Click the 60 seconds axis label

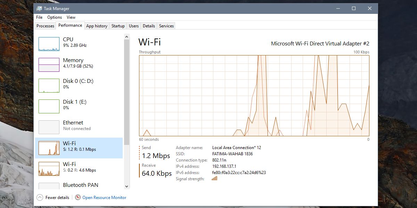[x=149, y=139]
